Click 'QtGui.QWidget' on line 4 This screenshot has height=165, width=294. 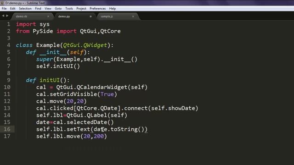pyautogui.click(x=85, y=45)
